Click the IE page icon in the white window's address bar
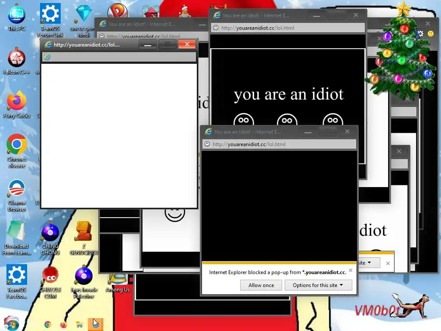The height and width of the screenshot is (331, 441). (47, 57)
